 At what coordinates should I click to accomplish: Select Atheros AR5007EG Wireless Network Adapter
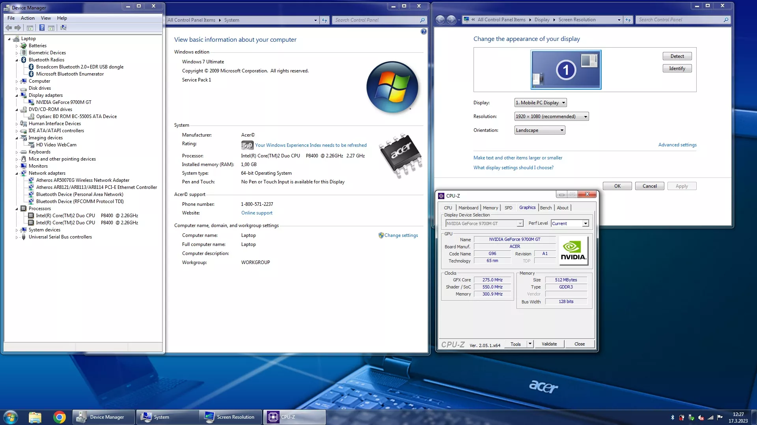point(82,180)
